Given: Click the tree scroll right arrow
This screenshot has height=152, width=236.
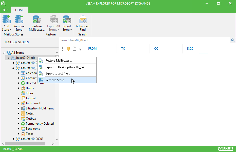Looking at the screenshot, I should click(53, 144).
